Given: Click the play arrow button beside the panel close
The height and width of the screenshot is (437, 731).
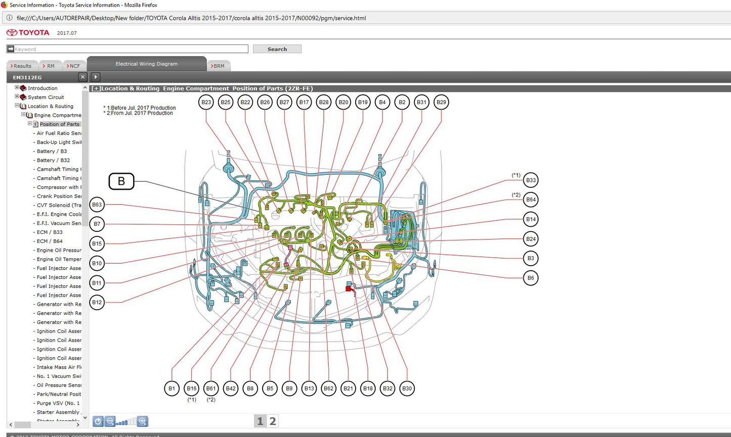Looking at the screenshot, I should (x=96, y=77).
